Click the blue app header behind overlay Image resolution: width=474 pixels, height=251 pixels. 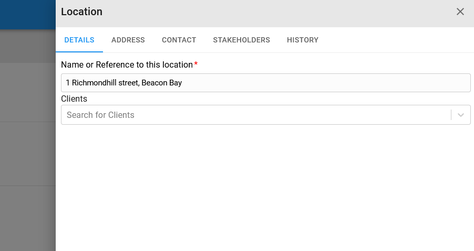tap(28, 15)
